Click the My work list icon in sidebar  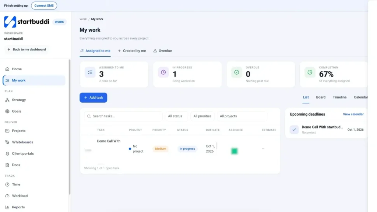point(7,81)
